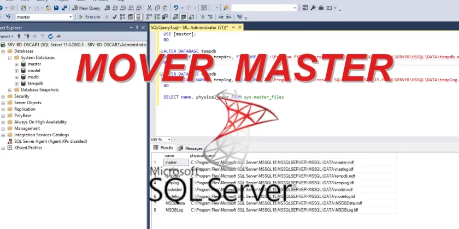Collapse the ALTER DATABASE tempdb code block

161,51
